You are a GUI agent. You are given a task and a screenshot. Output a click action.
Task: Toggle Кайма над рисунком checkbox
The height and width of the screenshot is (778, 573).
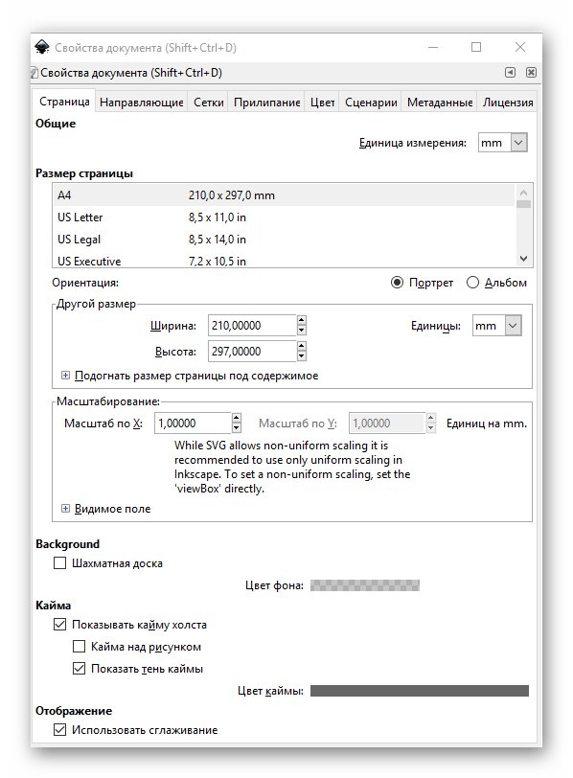79,646
